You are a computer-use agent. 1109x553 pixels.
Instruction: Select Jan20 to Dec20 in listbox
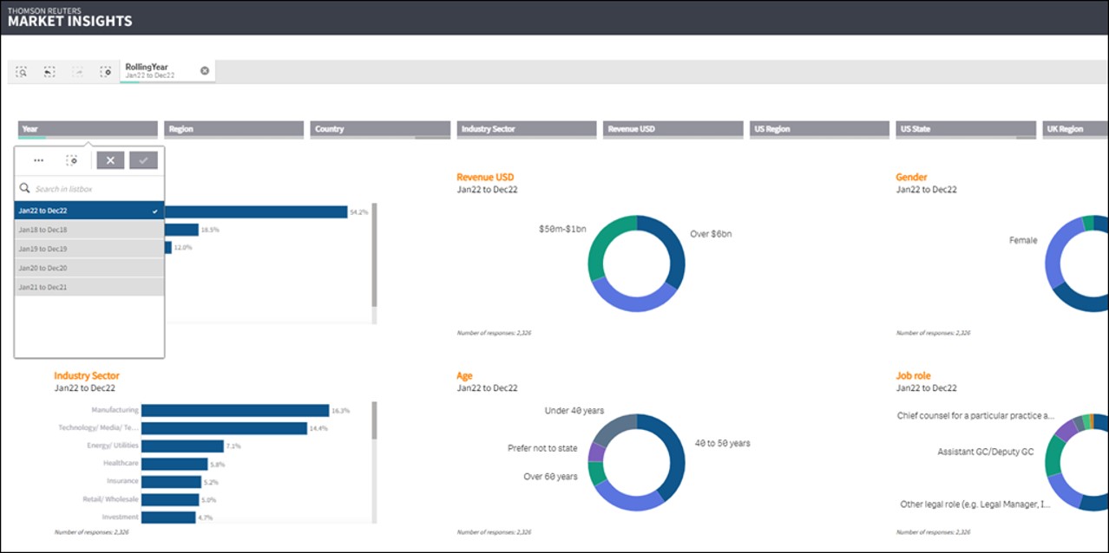[89, 268]
